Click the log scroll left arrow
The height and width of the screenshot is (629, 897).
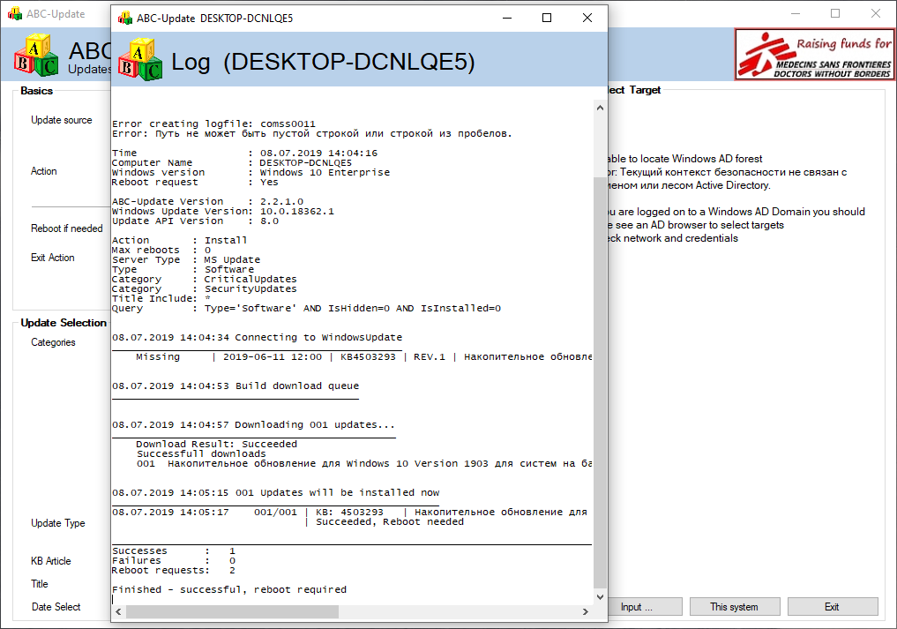[118, 612]
